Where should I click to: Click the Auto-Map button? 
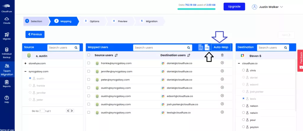221,47
